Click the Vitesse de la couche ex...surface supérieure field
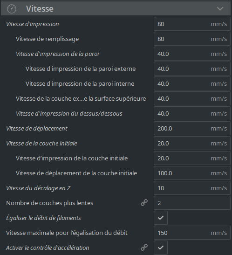232x255 pixels. pyautogui.click(x=192, y=98)
